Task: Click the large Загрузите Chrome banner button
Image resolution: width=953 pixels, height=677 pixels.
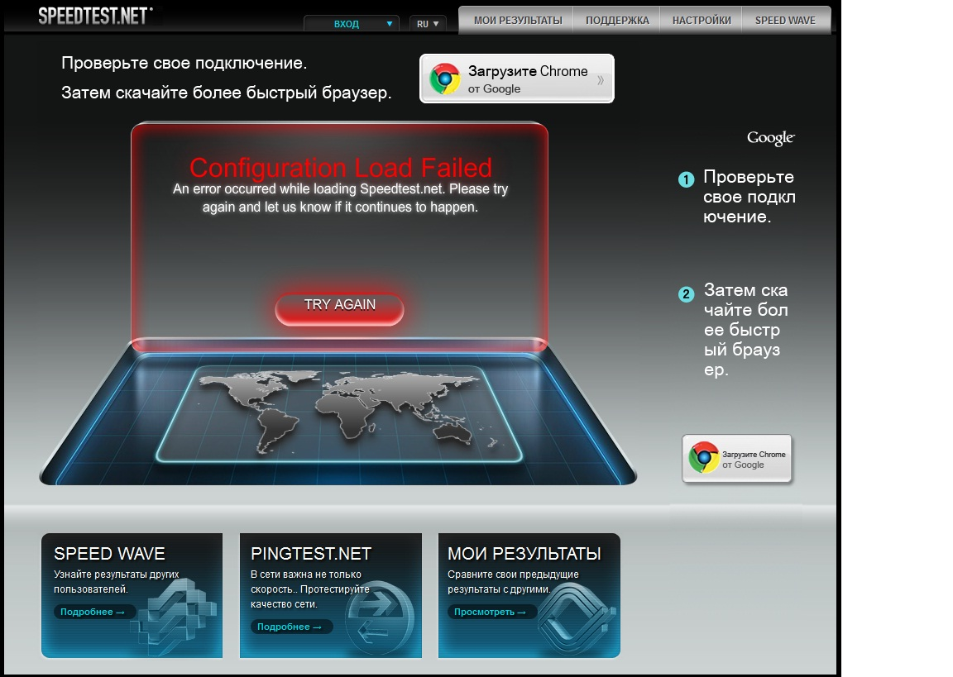Action: pyautogui.click(x=516, y=79)
